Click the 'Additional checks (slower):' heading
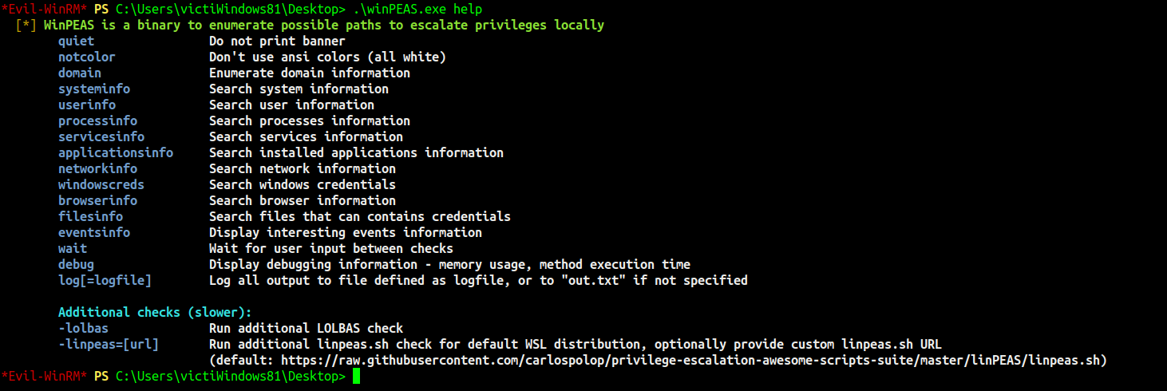Viewport: 1167px width, 391px height. click(155, 312)
